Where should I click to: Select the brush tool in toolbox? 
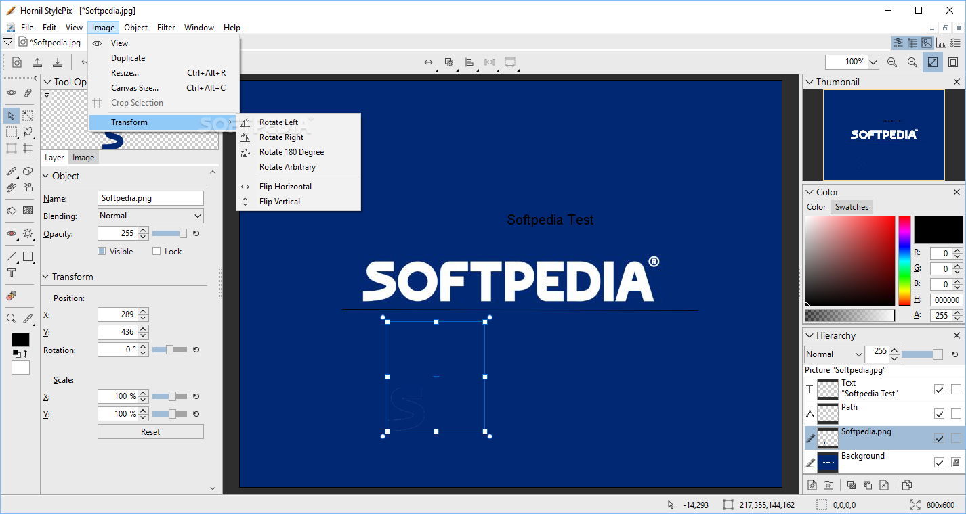[x=12, y=171]
